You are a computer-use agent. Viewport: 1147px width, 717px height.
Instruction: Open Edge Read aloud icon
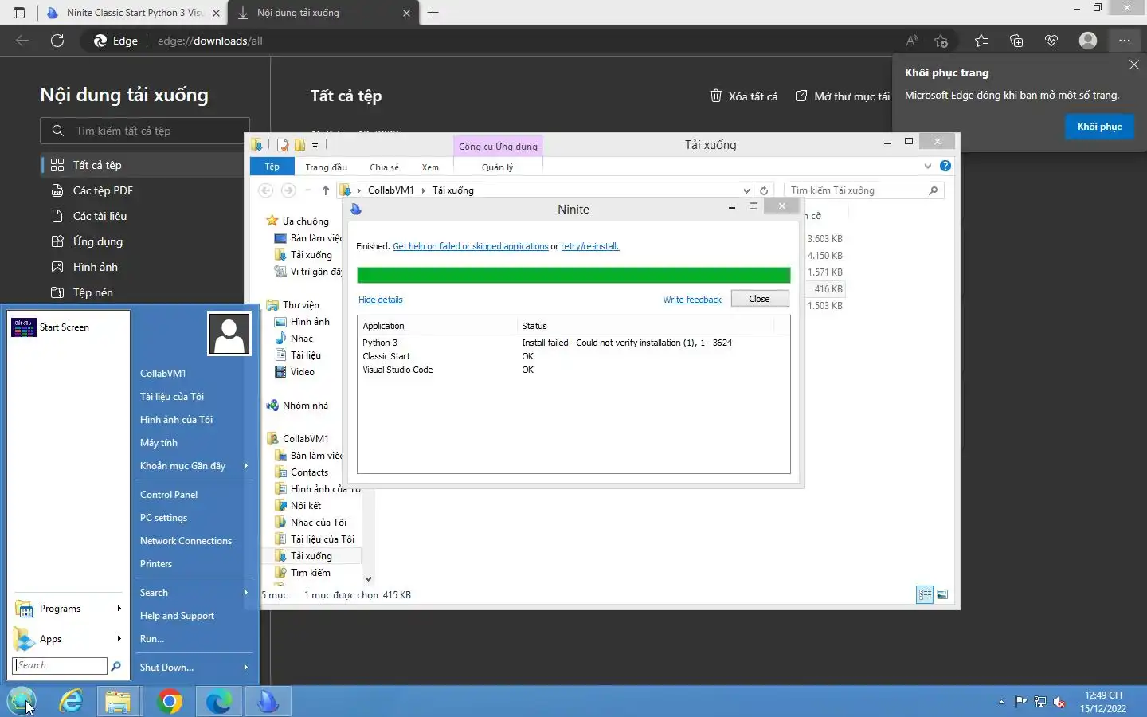coord(912,41)
